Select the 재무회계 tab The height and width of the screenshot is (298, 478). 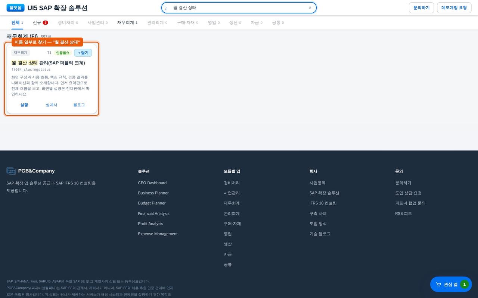pyautogui.click(x=127, y=23)
